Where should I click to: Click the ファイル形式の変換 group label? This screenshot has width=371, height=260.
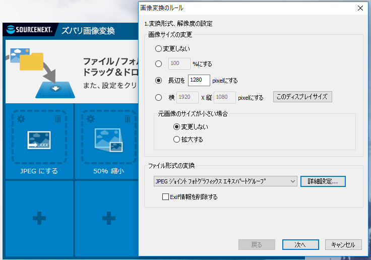pos(171,166)
